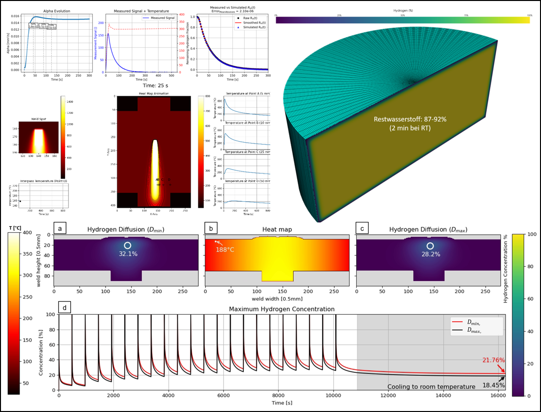Click the 'Hydrogen Diffusion (Dmax)' title

428,230
